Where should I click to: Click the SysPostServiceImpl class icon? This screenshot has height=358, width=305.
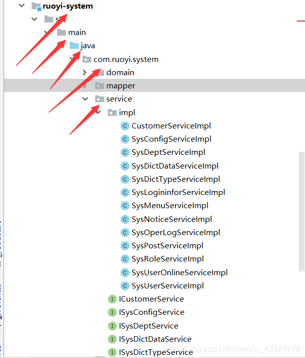tap(125, 246)
